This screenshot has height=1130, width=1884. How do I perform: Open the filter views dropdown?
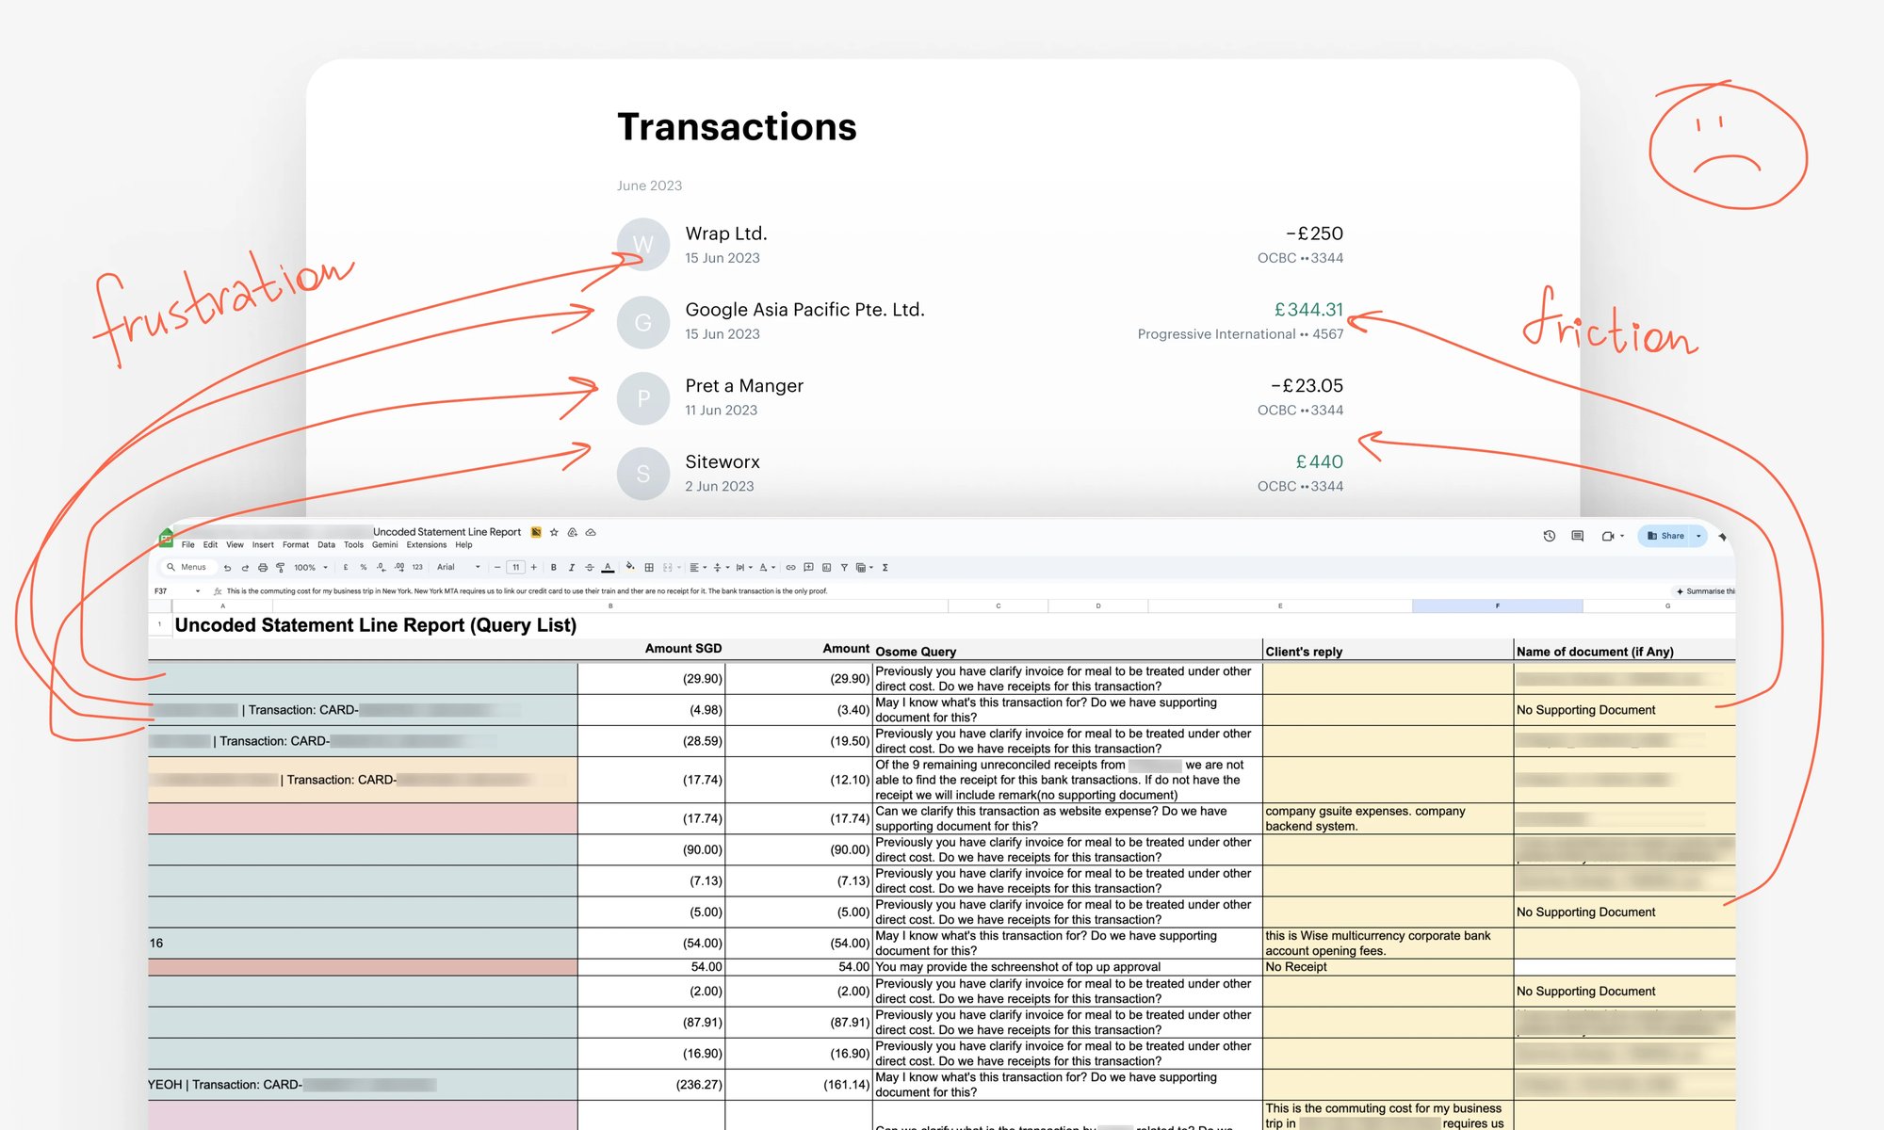(864, 567)
